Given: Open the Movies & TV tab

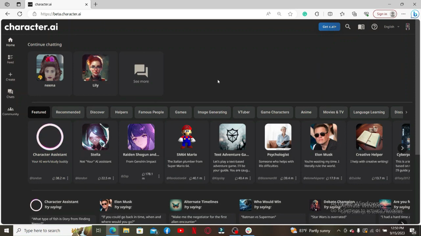Looking at the screenshot, I should 333,112.
